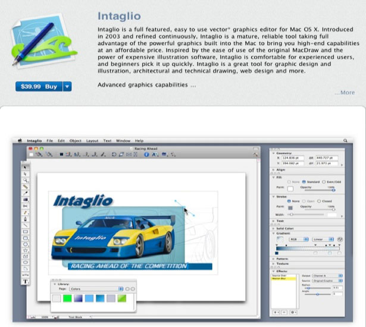The height and width of the screenshot is (327, 366).
Task: Select the gradient tool in the toolbox
Action: 25,200
